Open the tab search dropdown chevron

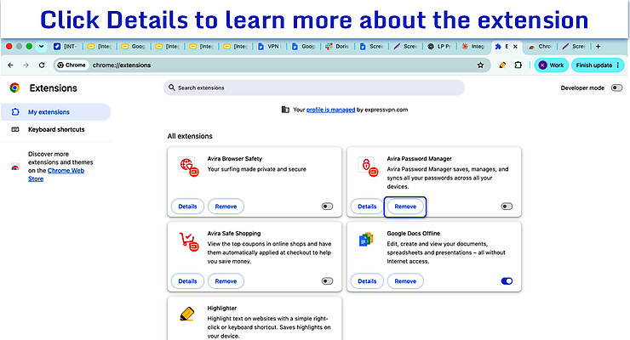[x=41, y=47]
